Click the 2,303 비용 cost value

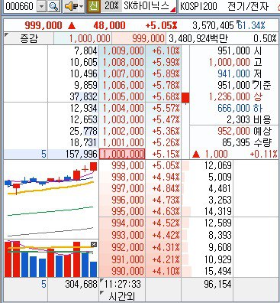pyautogui.click(x=249, y=119)
